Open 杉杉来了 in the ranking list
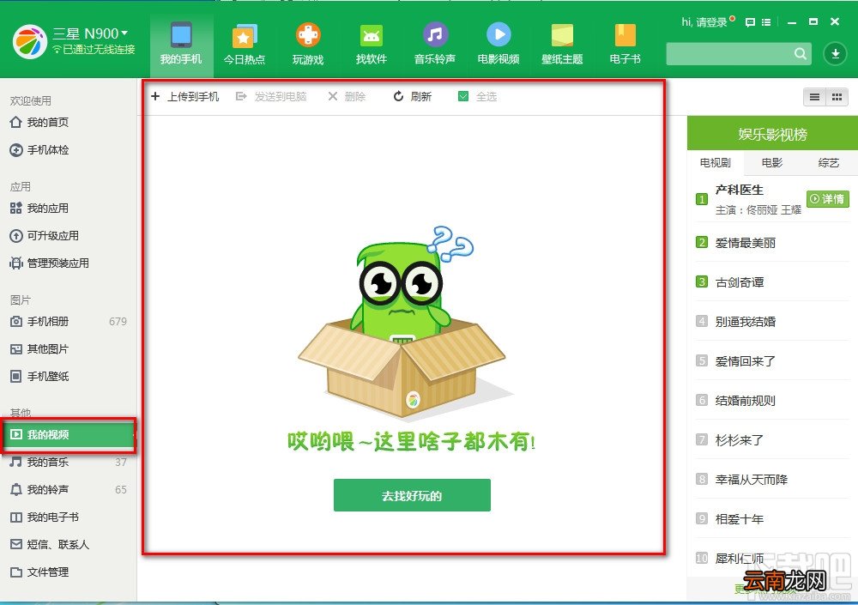 (x=740, y=439)
